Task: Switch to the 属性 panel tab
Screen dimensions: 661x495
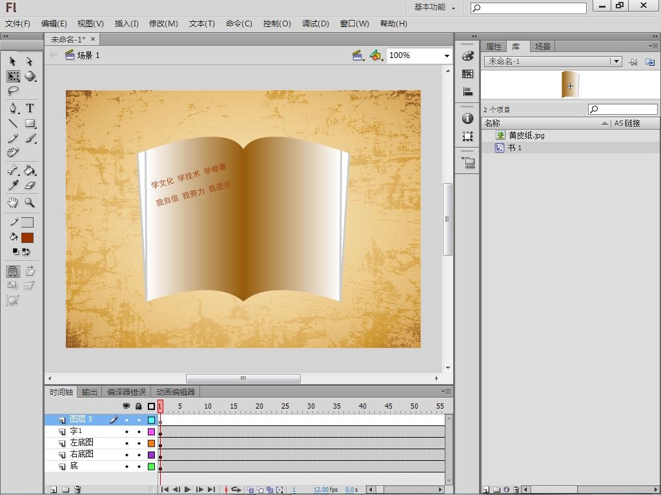Action: pyautogui.click(x=494, y=46)
